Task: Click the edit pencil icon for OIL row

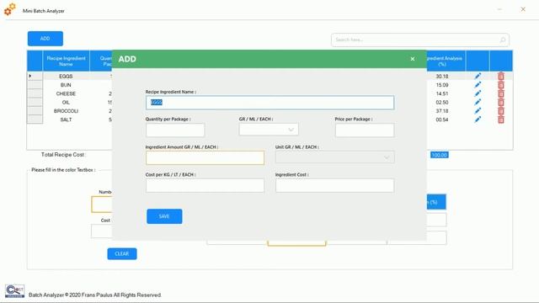Action: click(x=478, y=102)
